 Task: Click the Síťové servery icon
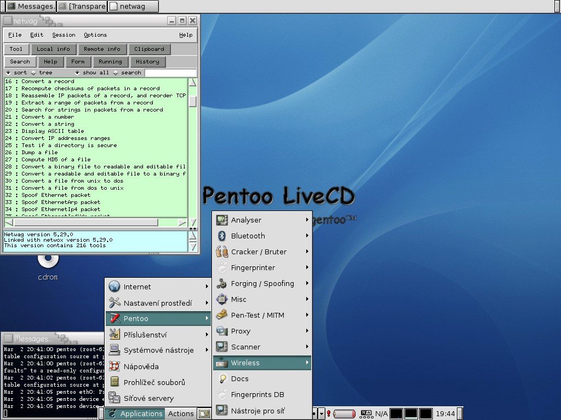(x=114, y=398)
